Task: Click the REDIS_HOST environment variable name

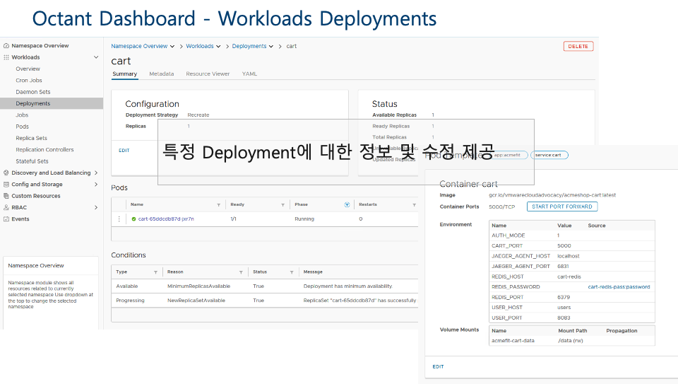Action: [508, 277]
